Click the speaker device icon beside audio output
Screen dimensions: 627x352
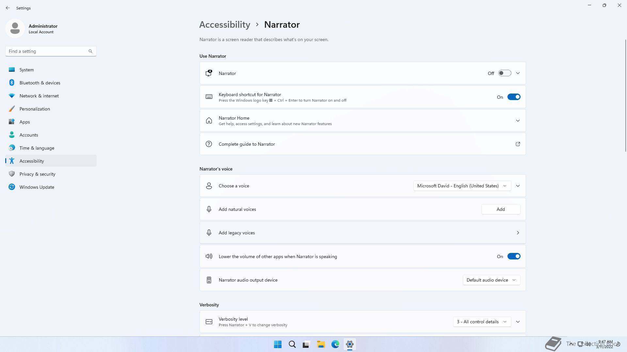(x=209, y=280)
